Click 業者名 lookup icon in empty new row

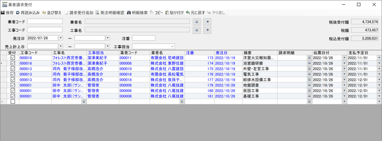click(x=182, y=101)
